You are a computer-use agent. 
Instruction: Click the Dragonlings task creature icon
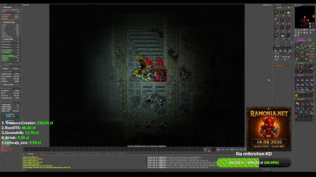tap(3, 116)
